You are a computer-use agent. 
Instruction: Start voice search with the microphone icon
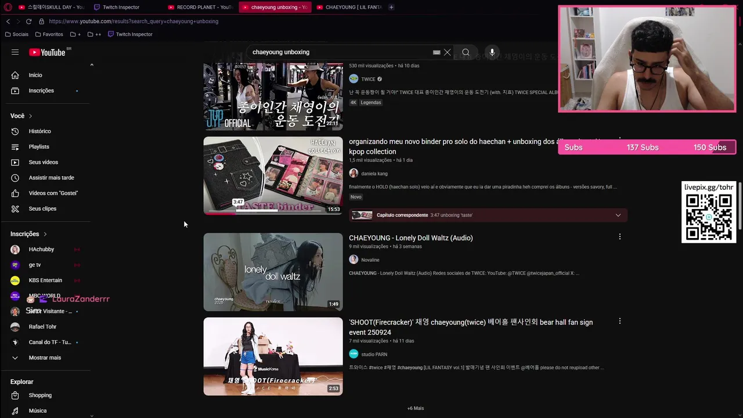(492, 52)
